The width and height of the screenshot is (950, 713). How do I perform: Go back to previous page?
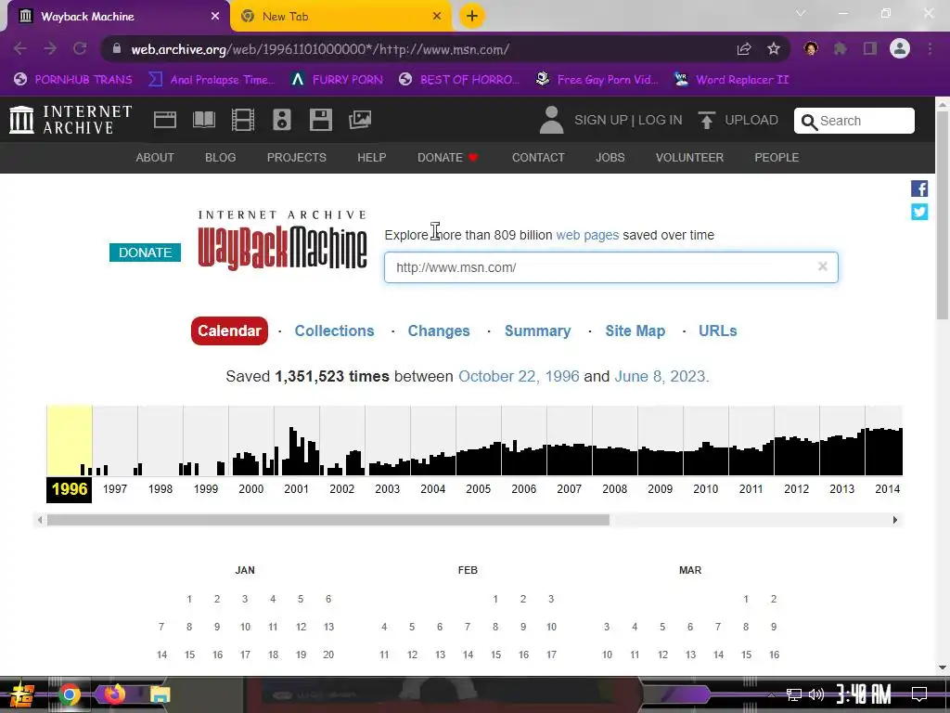click(x=20, y=48)
